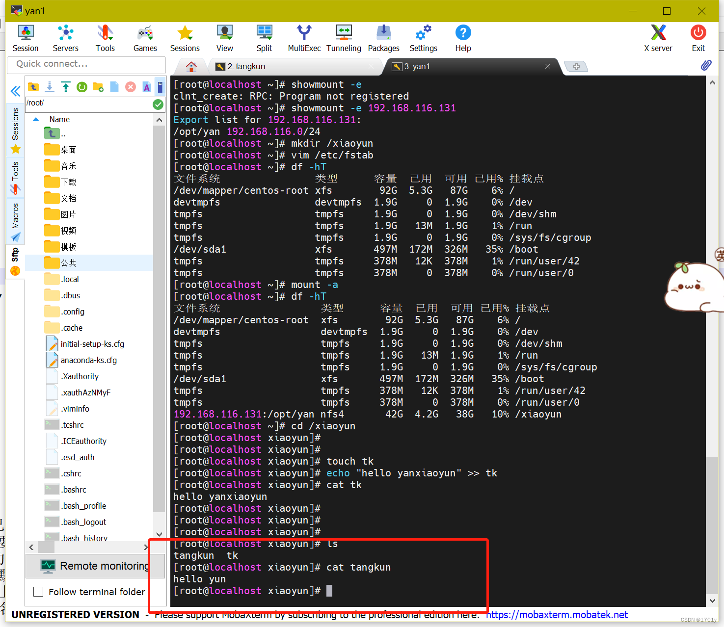The image size is (724, 627).
Task: Click the open terminal here icon
Action: pos(160,87)
